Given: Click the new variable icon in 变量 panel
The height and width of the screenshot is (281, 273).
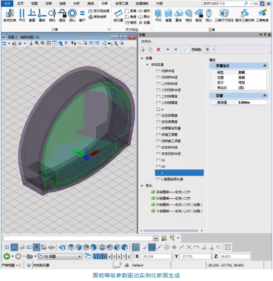Looking at the screenshot, I should click(143, 49).
